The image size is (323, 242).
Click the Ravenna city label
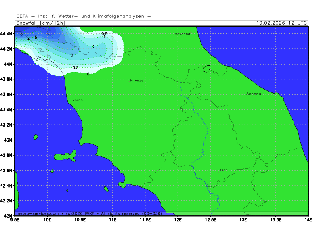click(182, 34)
